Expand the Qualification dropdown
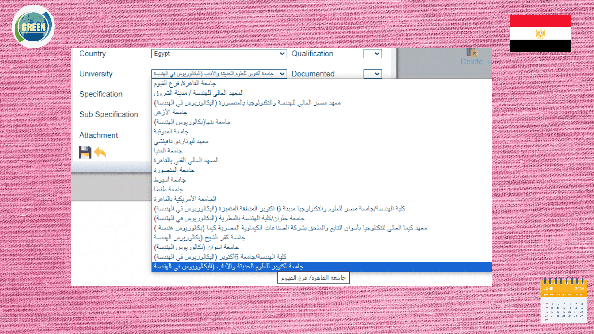594x334 pixels. (372, 54)
